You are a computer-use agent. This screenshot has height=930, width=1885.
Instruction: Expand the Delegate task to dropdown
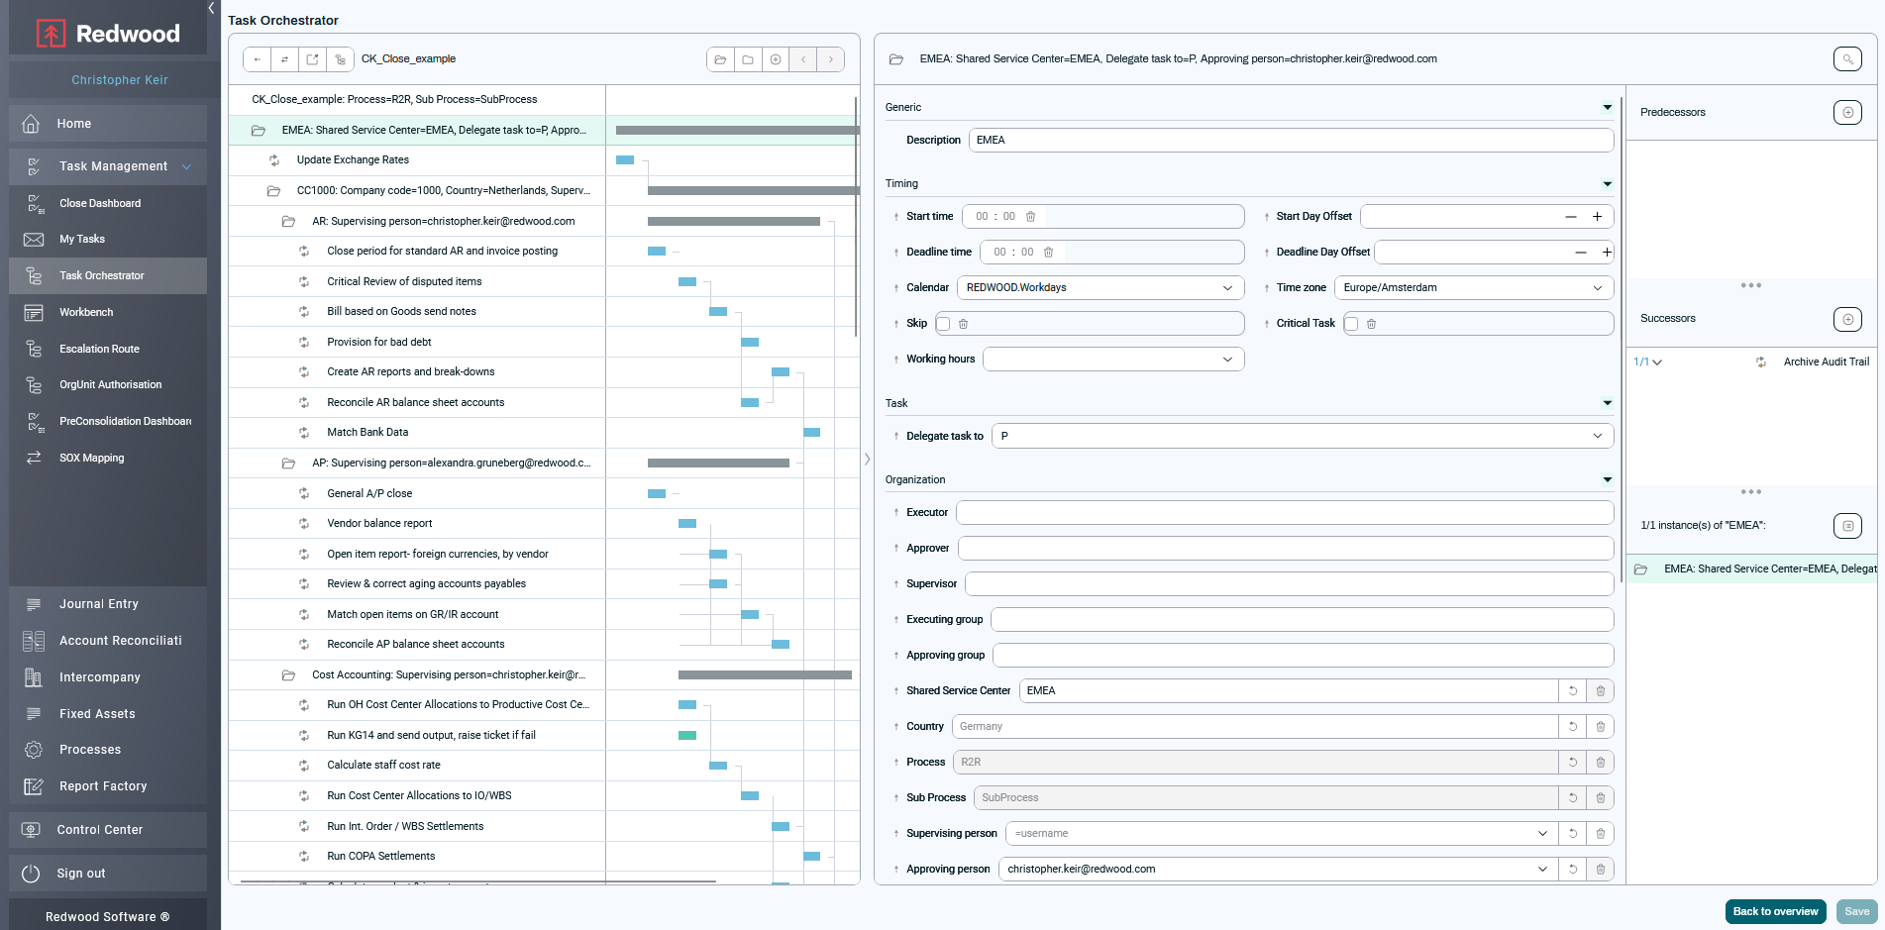(x=1302, y=437)
